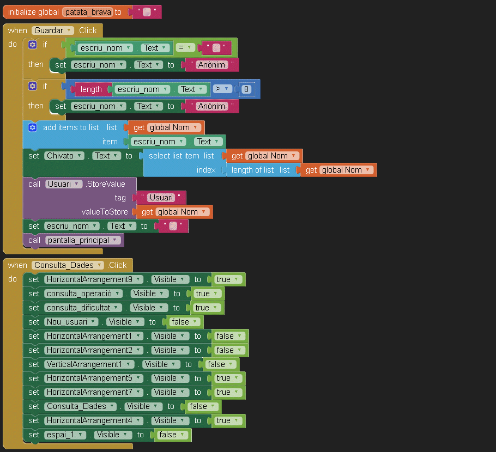
Task: Toggle the false value for espai_1 Visible
Action: pyautogui.click(x=172, y=435)
